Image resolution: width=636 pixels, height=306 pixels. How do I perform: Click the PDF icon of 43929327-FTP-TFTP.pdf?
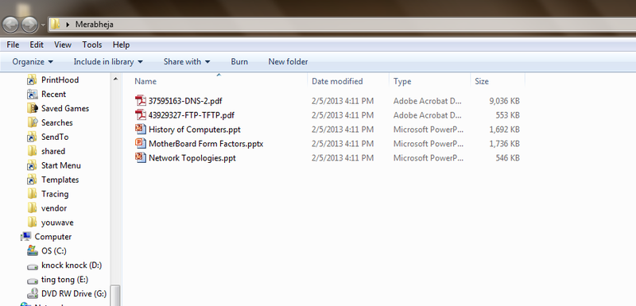click(141, 114)
